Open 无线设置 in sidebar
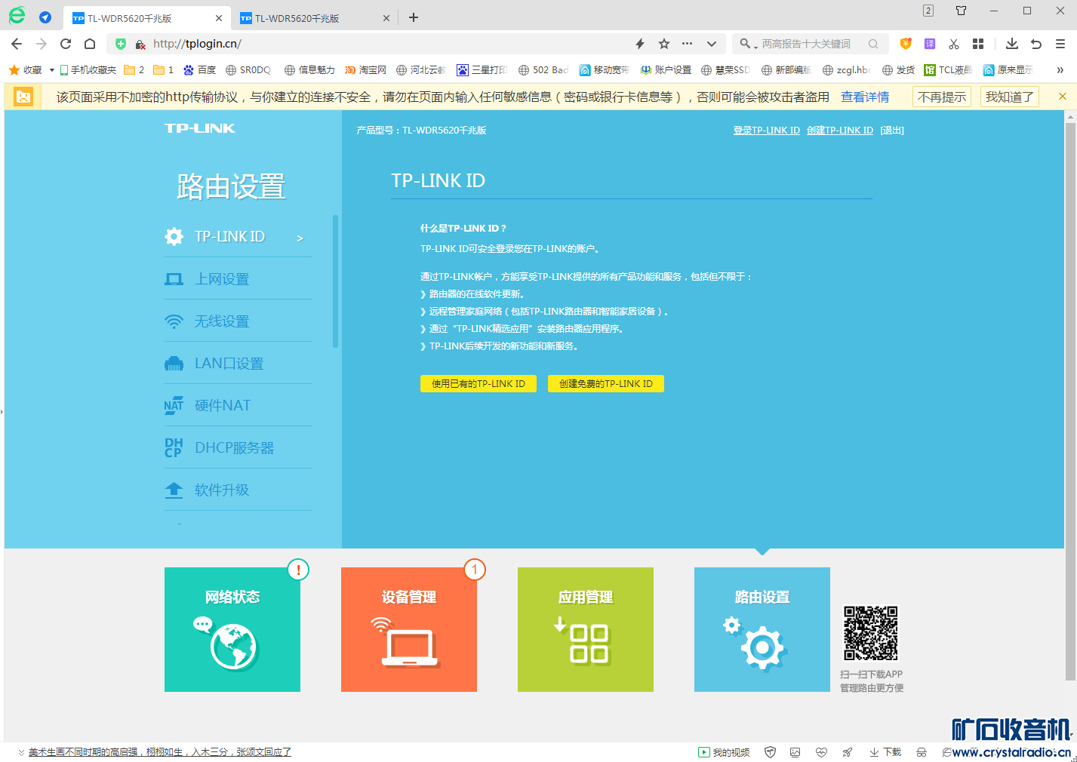Viewport: 1077px width, 762px height. coord(238,321)
